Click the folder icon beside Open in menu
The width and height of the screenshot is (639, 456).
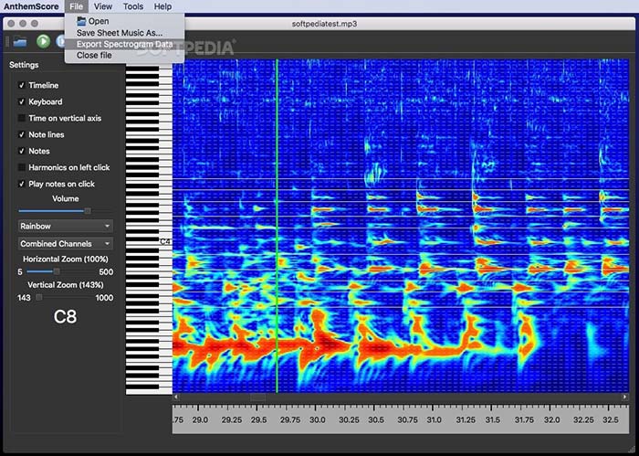click(81, 21)
